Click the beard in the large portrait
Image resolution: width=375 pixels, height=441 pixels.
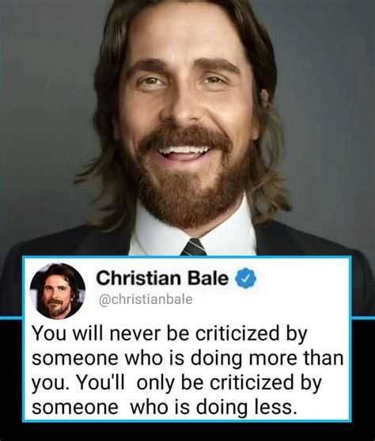click(x=183, y=185)
